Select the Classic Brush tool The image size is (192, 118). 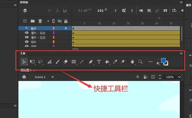click(x=57, y=62)
